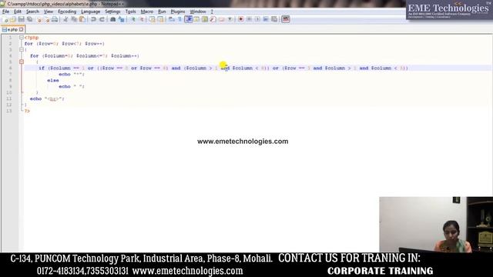Click the closing "?>" tag
The image size is (493, 277).
click(x=28, y=111)
